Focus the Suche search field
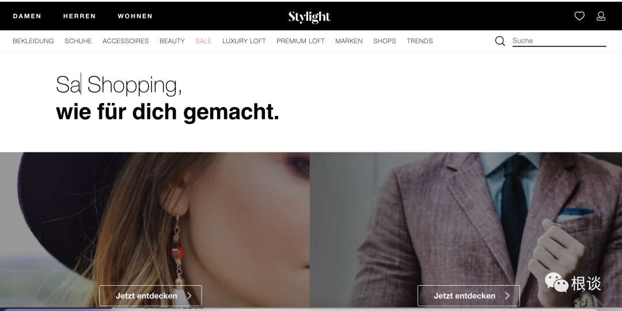Viewport: 622px width, 311px height. point(559,41)
